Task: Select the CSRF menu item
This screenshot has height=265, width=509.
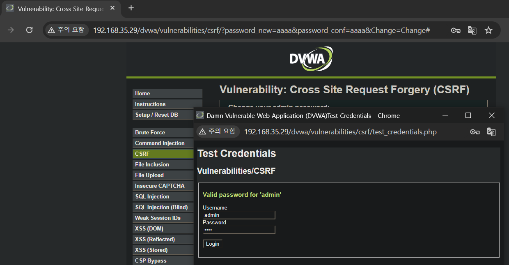Action: coord(163,154)
